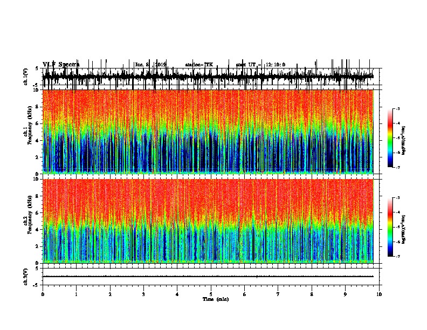This screenshot has height=330, width=427.
Task: Click the 'Time (min)' x-axis label
Action: point(216,299)
